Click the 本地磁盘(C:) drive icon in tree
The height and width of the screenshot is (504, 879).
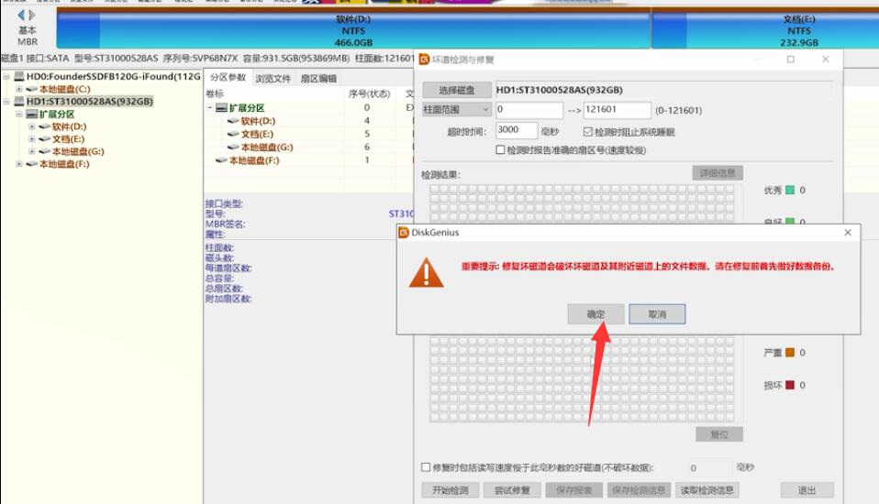pyautogui.click(x=32, y=89)
